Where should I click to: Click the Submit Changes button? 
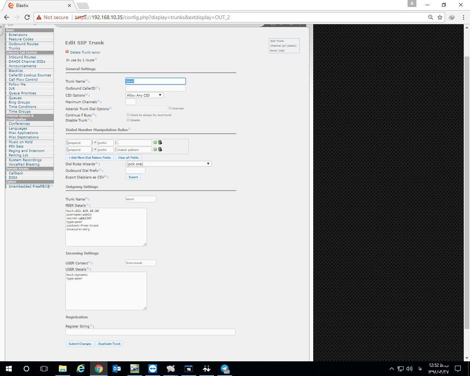click(80, 344)
